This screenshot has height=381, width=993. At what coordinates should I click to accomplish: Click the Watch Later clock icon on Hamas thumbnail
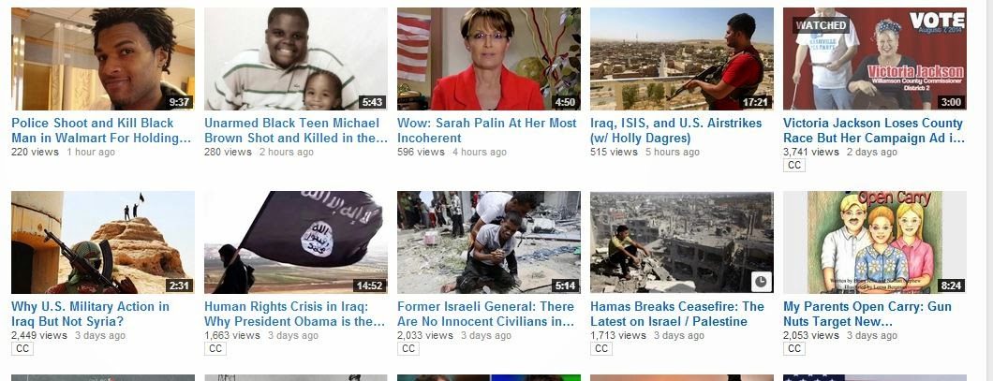[762, 282]
